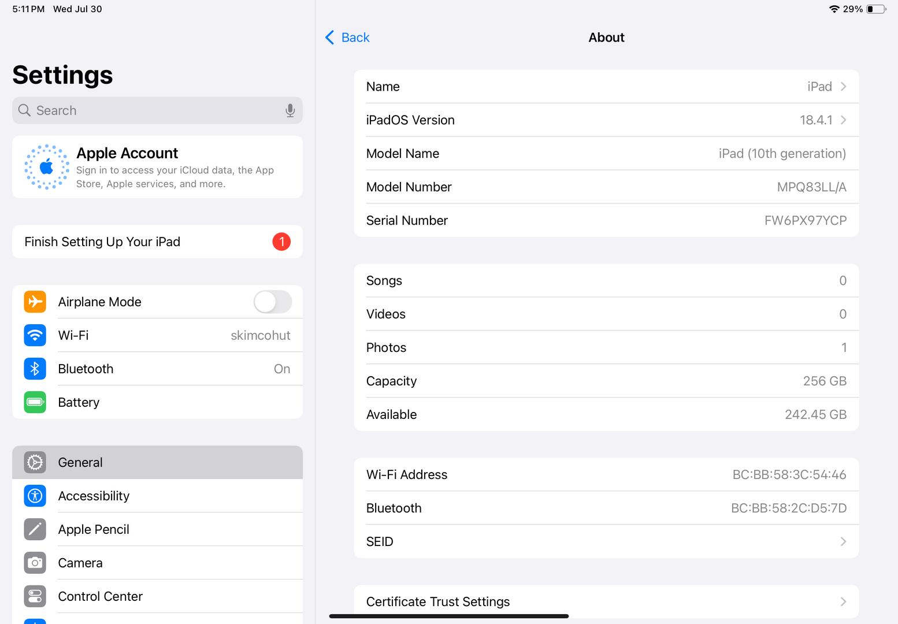
Task: Open Battery settings
Action: click(157, 402)
